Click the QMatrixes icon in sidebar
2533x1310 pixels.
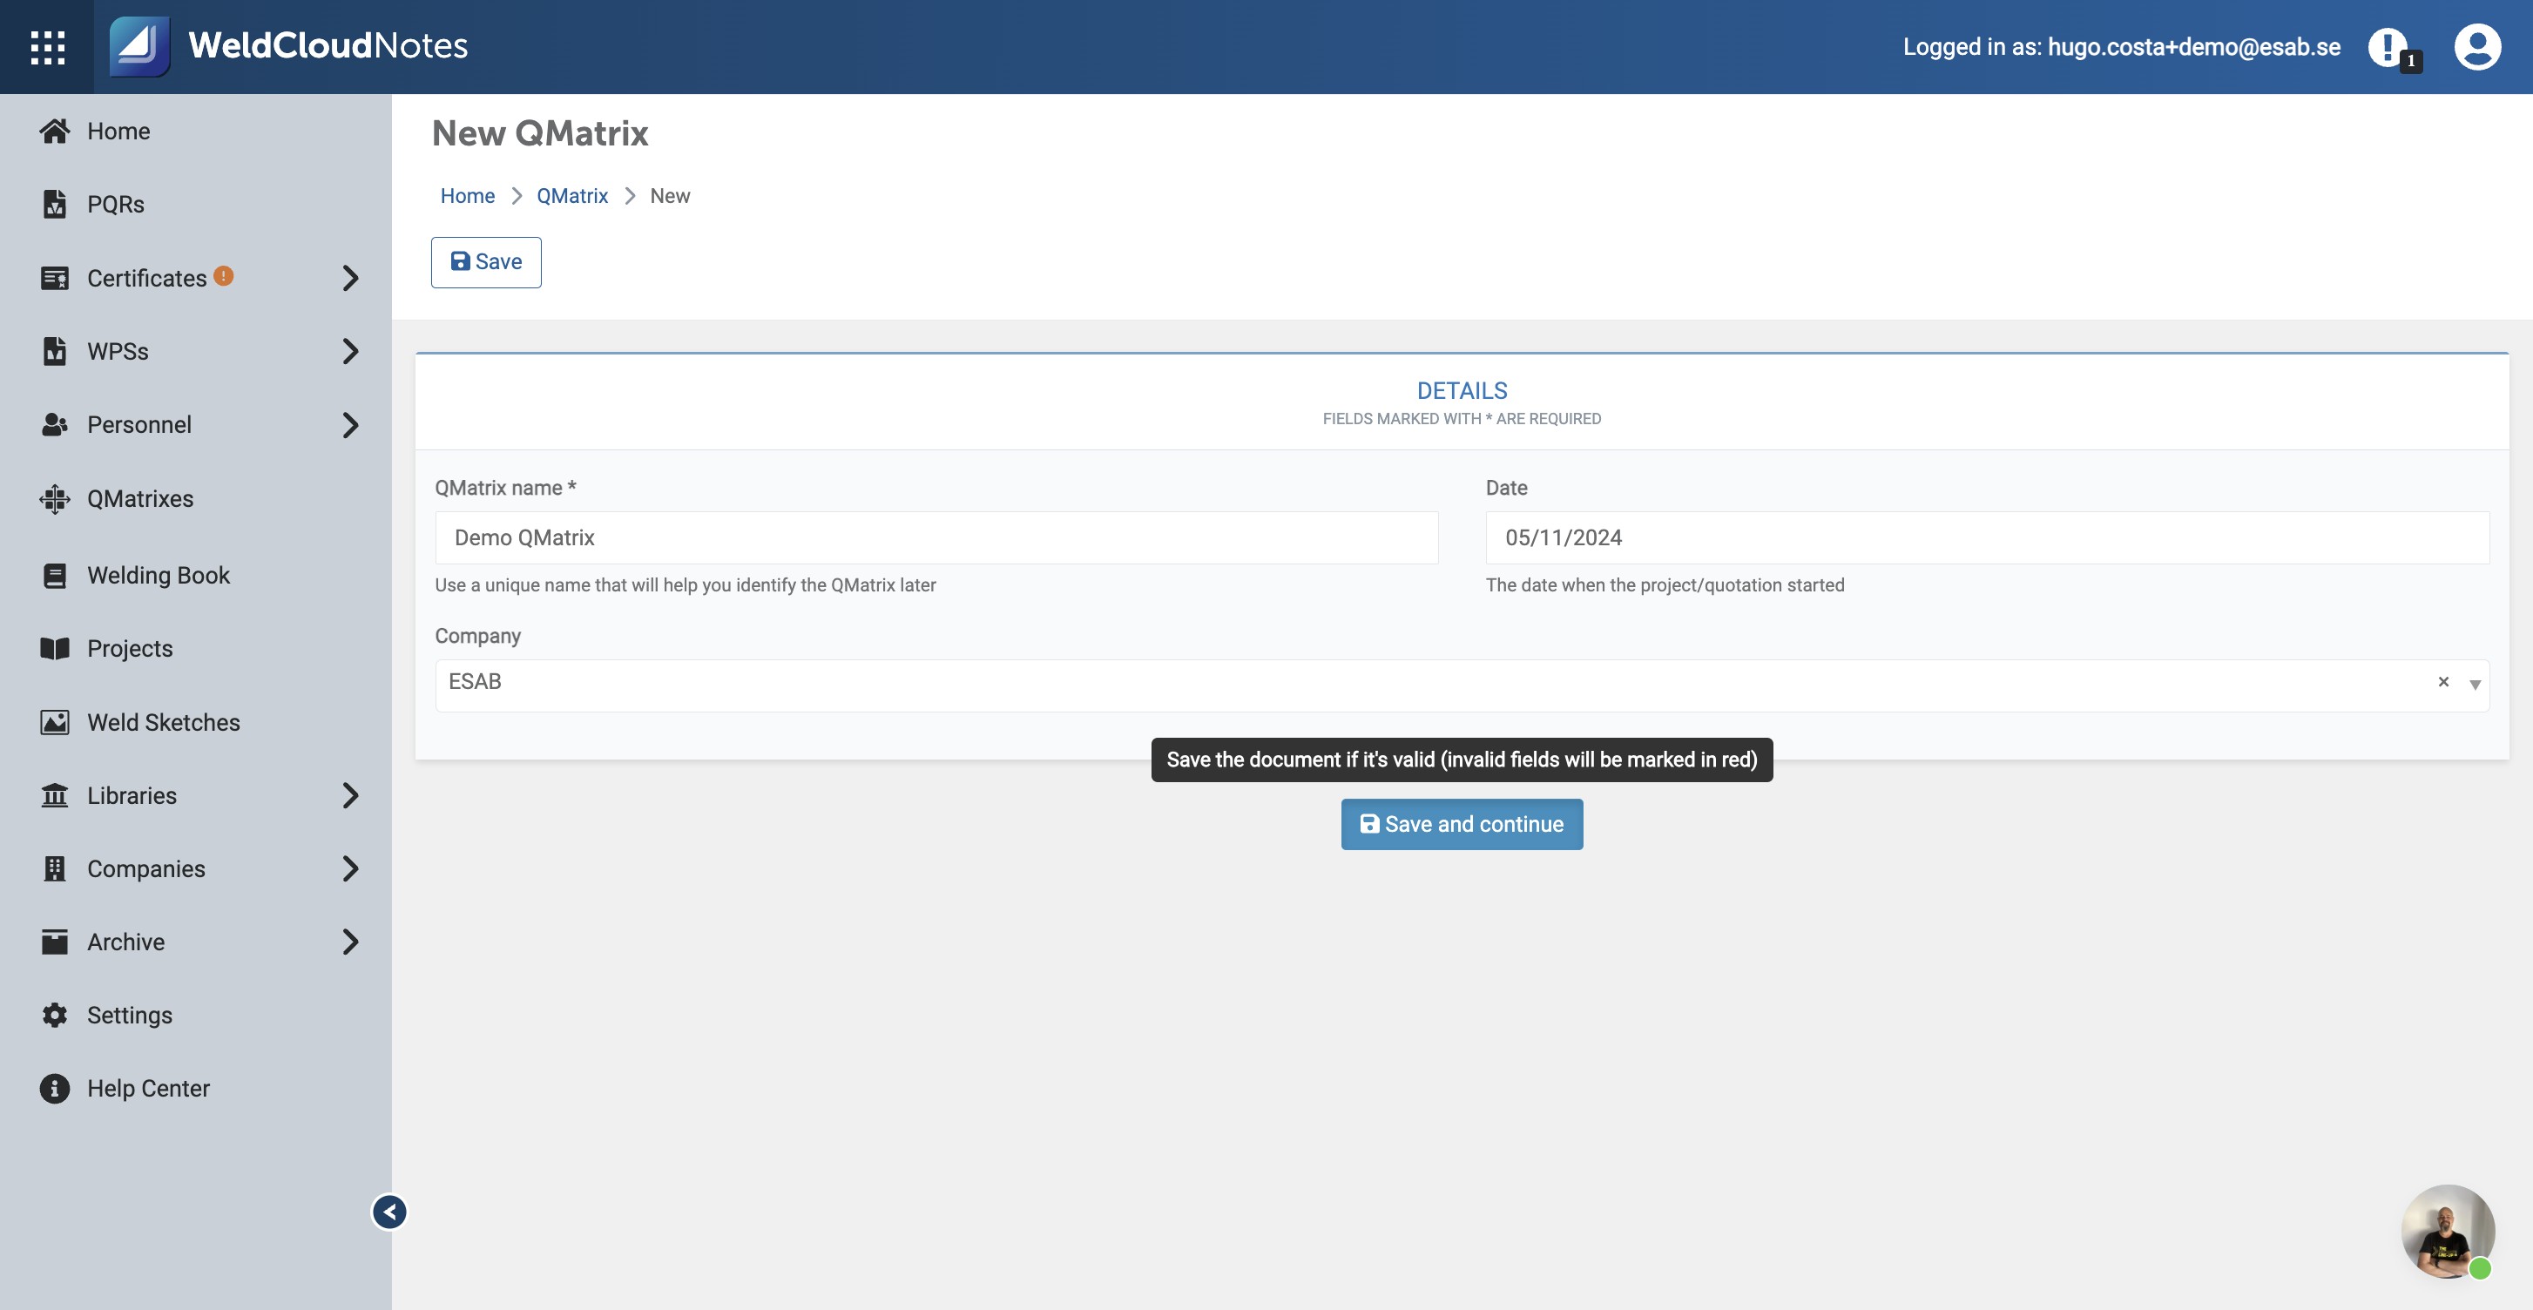tap(55, 498)
